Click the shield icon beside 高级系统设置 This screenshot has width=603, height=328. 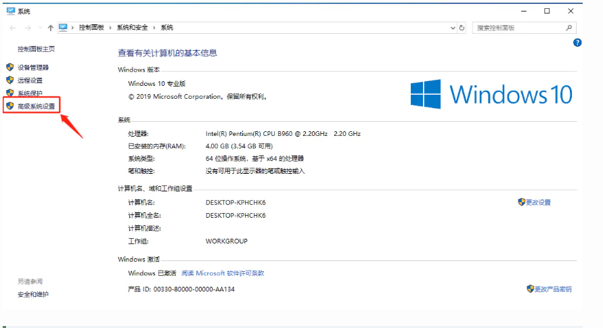(x=10, y=106)
